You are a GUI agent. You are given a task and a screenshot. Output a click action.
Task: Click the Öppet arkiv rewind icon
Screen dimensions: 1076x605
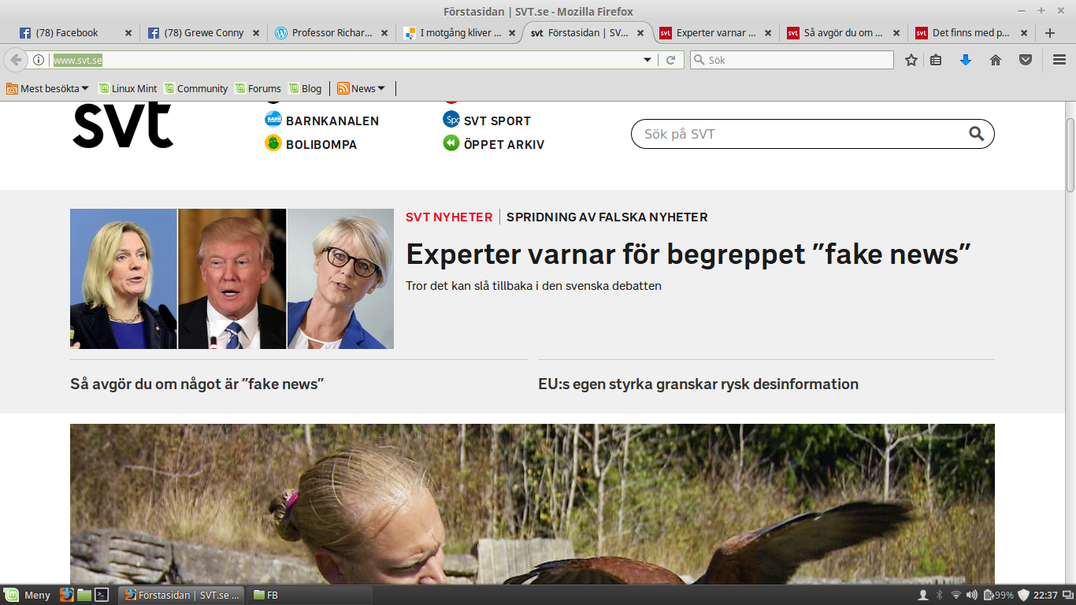point(451,144)
